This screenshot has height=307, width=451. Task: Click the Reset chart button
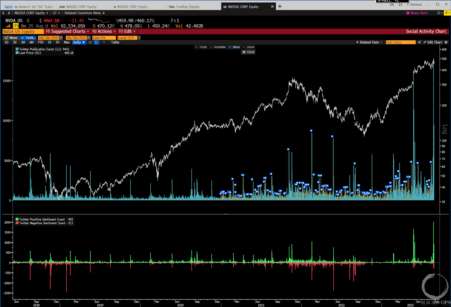tap(248, 52)
